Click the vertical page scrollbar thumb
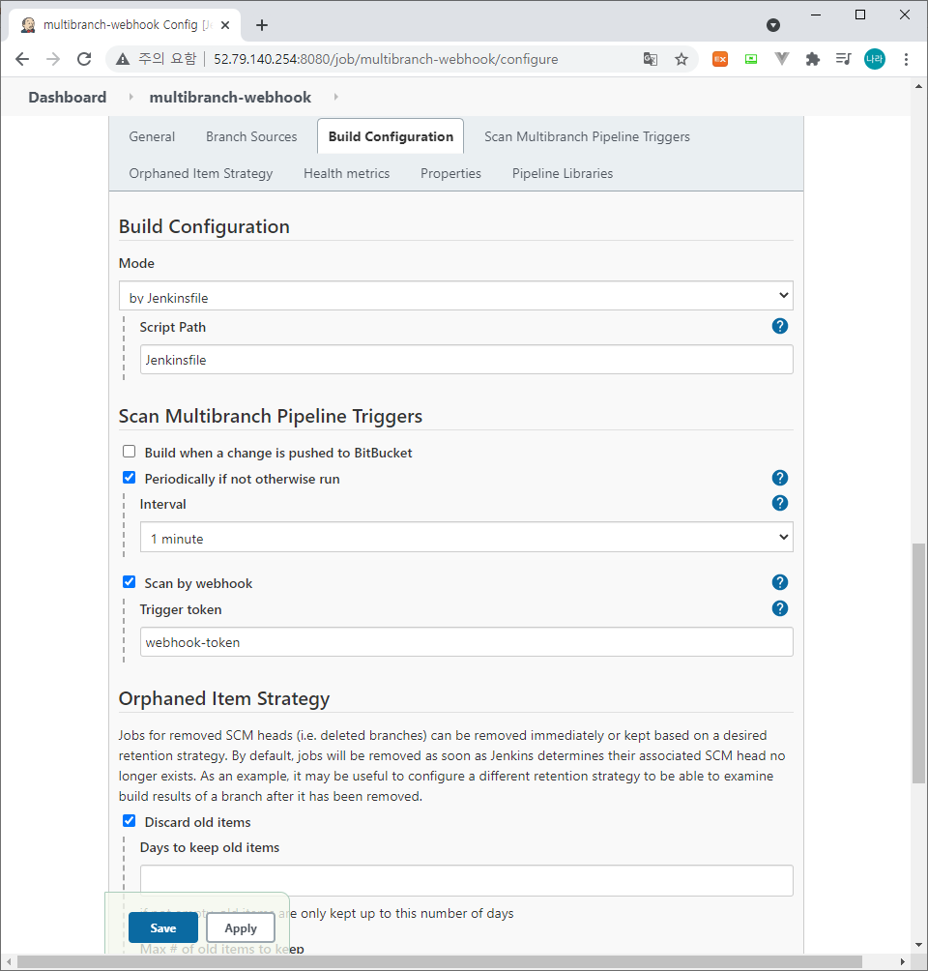Viewport: 928px width, 971px height. [x=918, y=663]
